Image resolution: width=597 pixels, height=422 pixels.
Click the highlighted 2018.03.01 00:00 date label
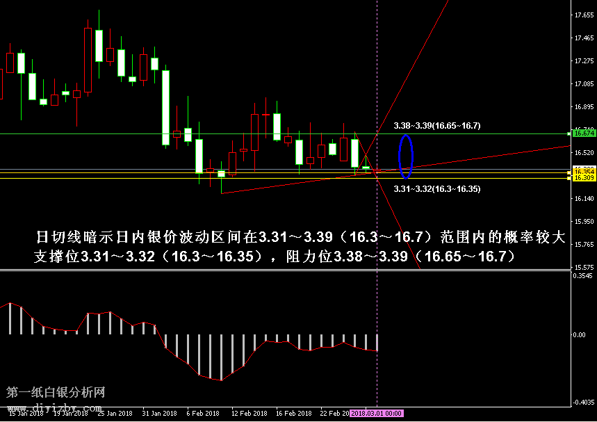[377, 413]
